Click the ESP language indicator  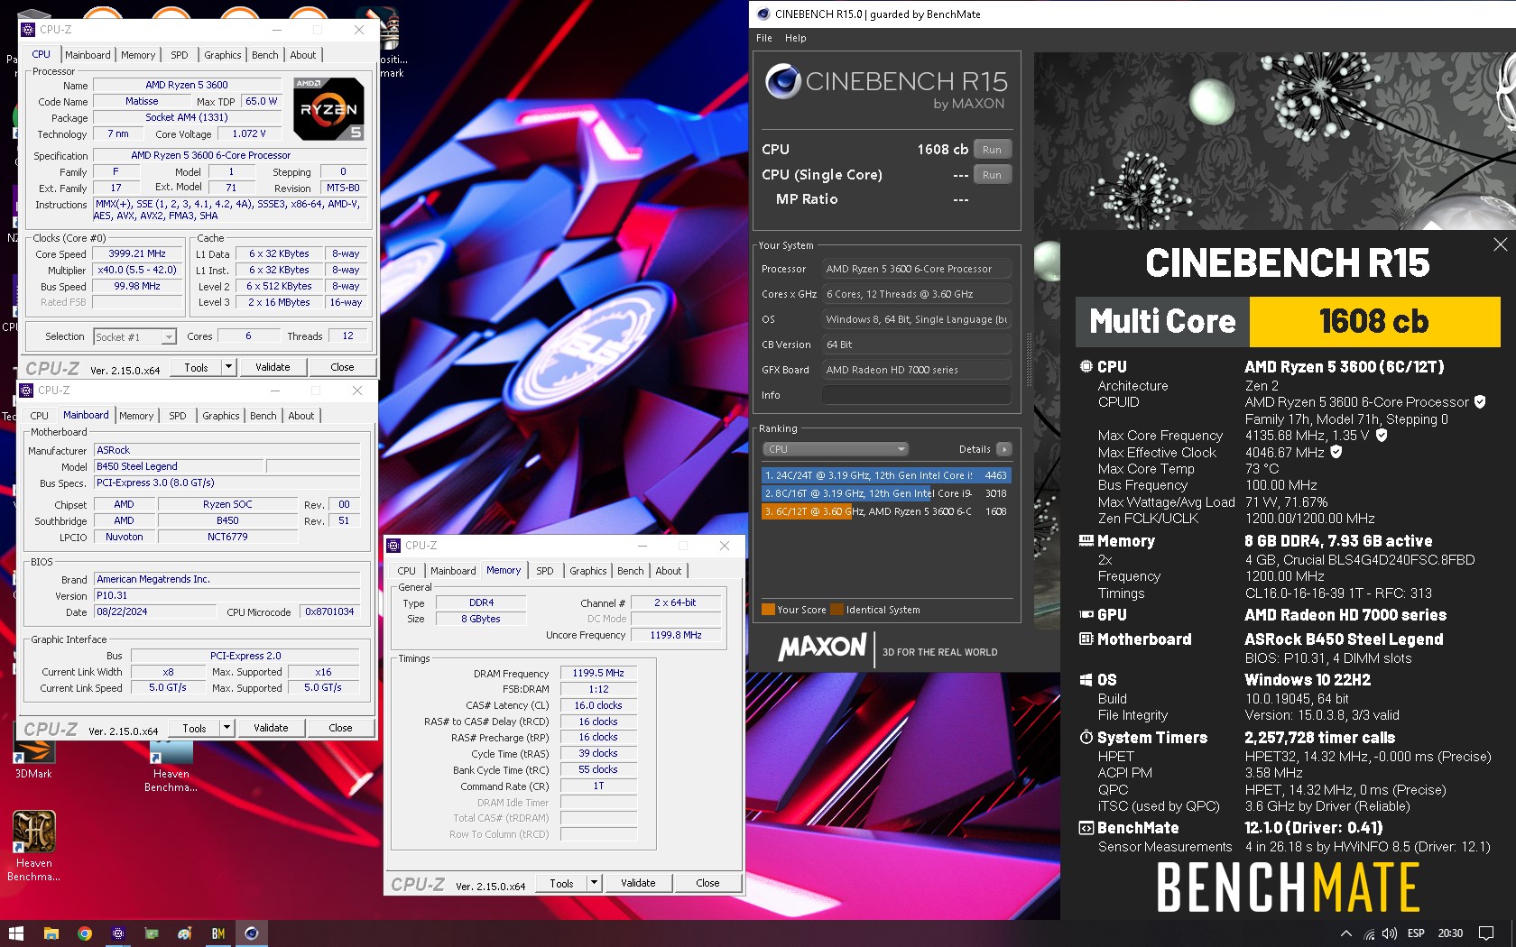point(1416,933)
